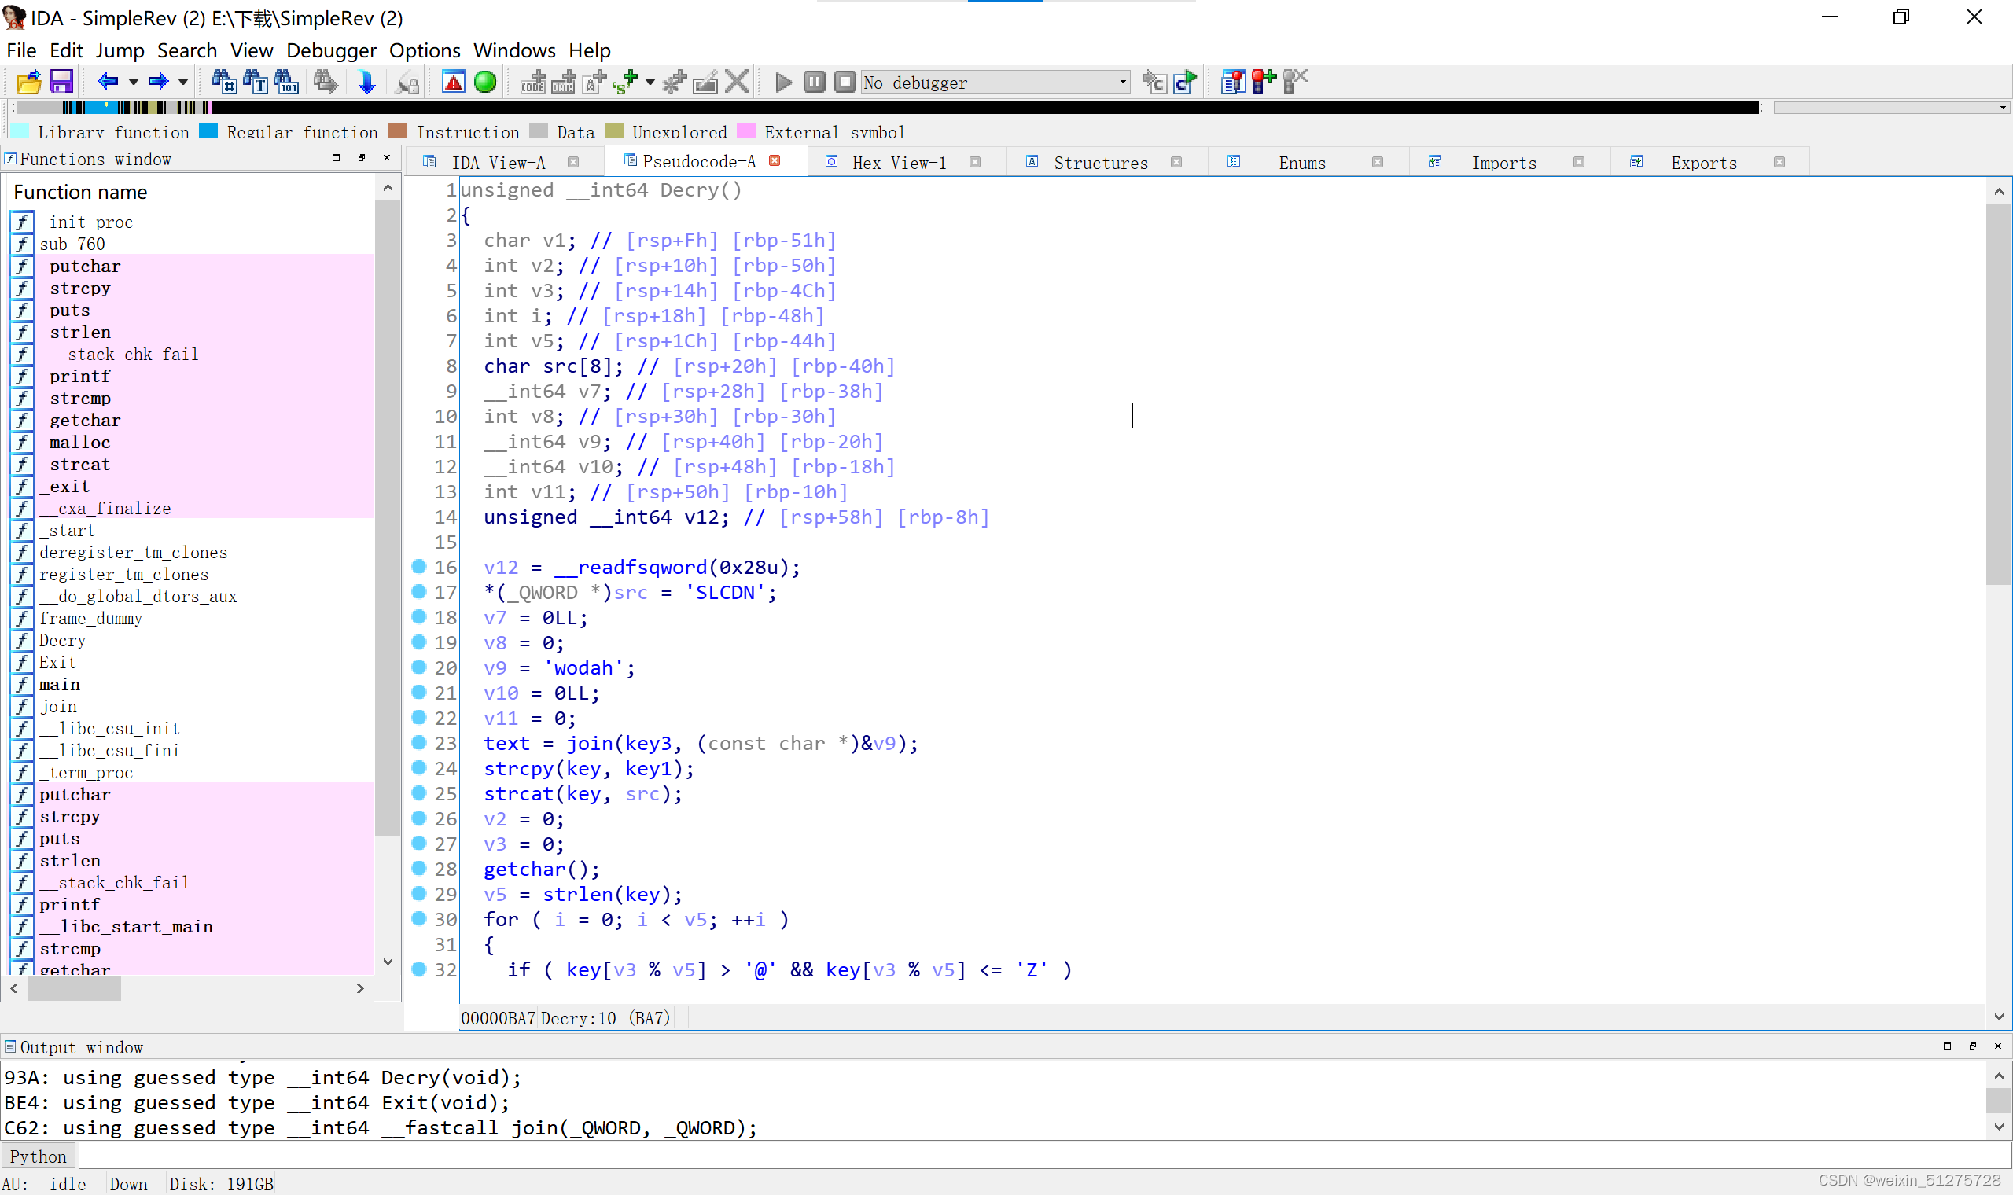Click the grayed arrow-to-C toolbar icon

point(1154,82)
